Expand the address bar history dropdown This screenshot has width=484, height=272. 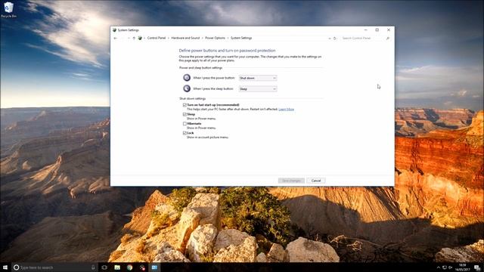330,39
